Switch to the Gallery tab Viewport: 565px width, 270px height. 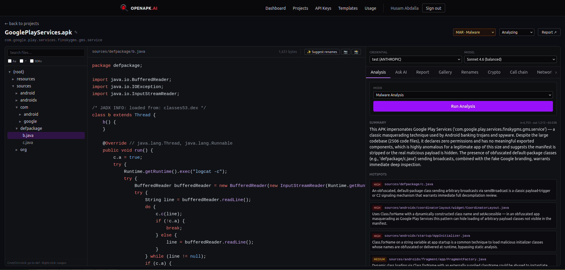[x=445, y=72]
